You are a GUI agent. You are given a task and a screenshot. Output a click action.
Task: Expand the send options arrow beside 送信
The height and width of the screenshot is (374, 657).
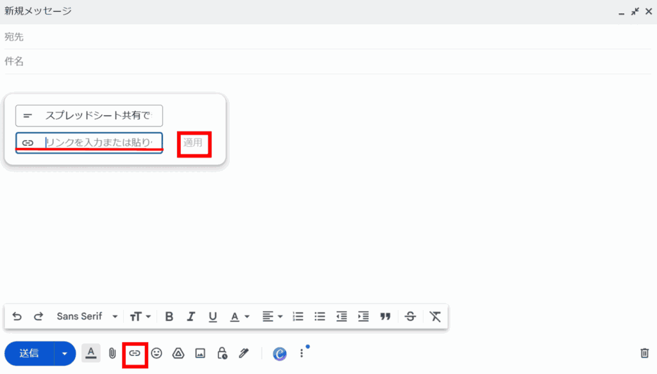pos(64,354)
